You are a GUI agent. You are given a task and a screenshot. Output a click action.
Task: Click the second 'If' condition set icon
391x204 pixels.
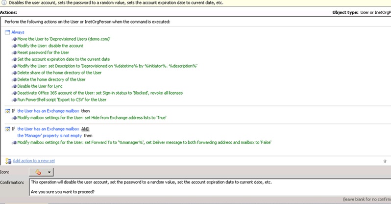[7, 129]
